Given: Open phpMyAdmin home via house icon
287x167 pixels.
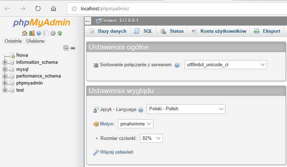Looking at the screenshot, I should [x=25, y=33].
